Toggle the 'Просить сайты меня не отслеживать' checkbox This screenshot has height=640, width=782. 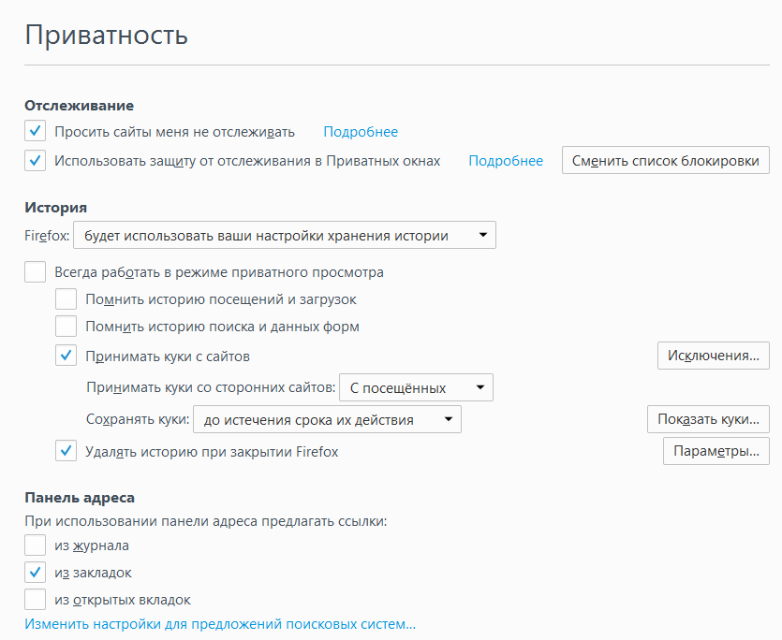(36, 132)
